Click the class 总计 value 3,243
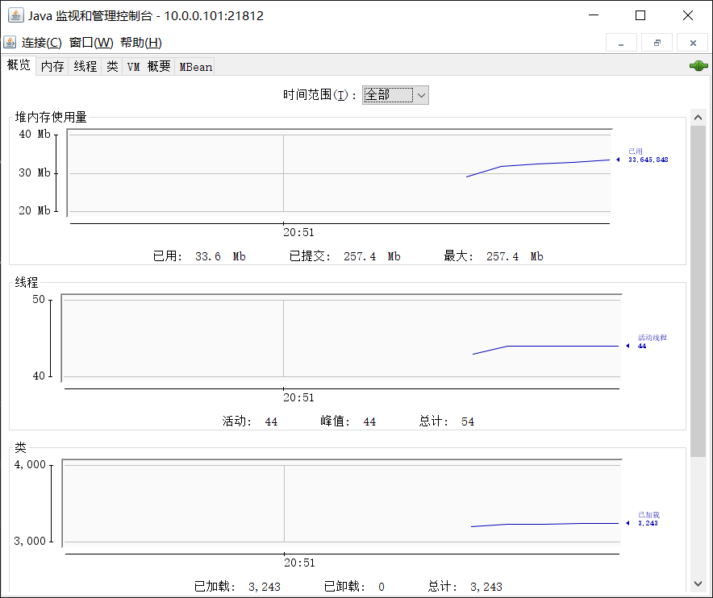The image size is (713, 598). (x=486, y=587)
